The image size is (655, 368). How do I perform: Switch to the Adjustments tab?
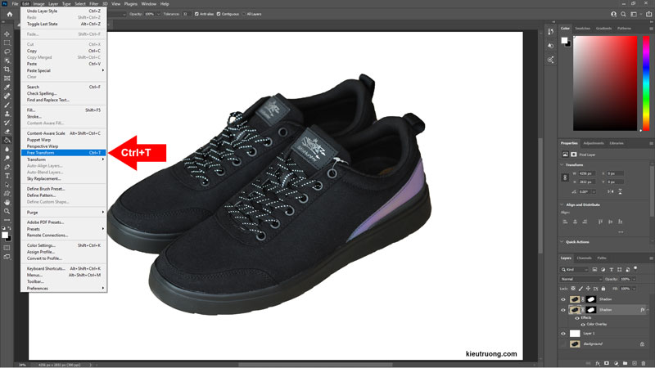pos(593,143)
